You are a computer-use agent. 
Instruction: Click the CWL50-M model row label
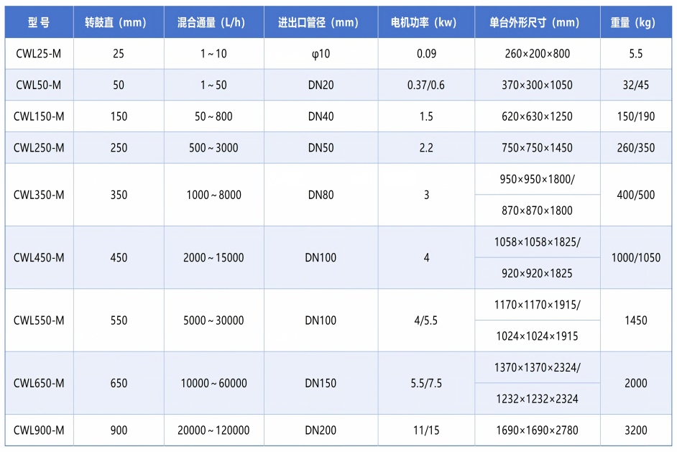[x=39, y=85]
